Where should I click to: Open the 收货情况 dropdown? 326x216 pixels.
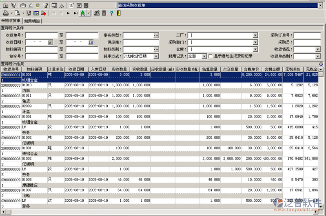click(x=318, y=49)
